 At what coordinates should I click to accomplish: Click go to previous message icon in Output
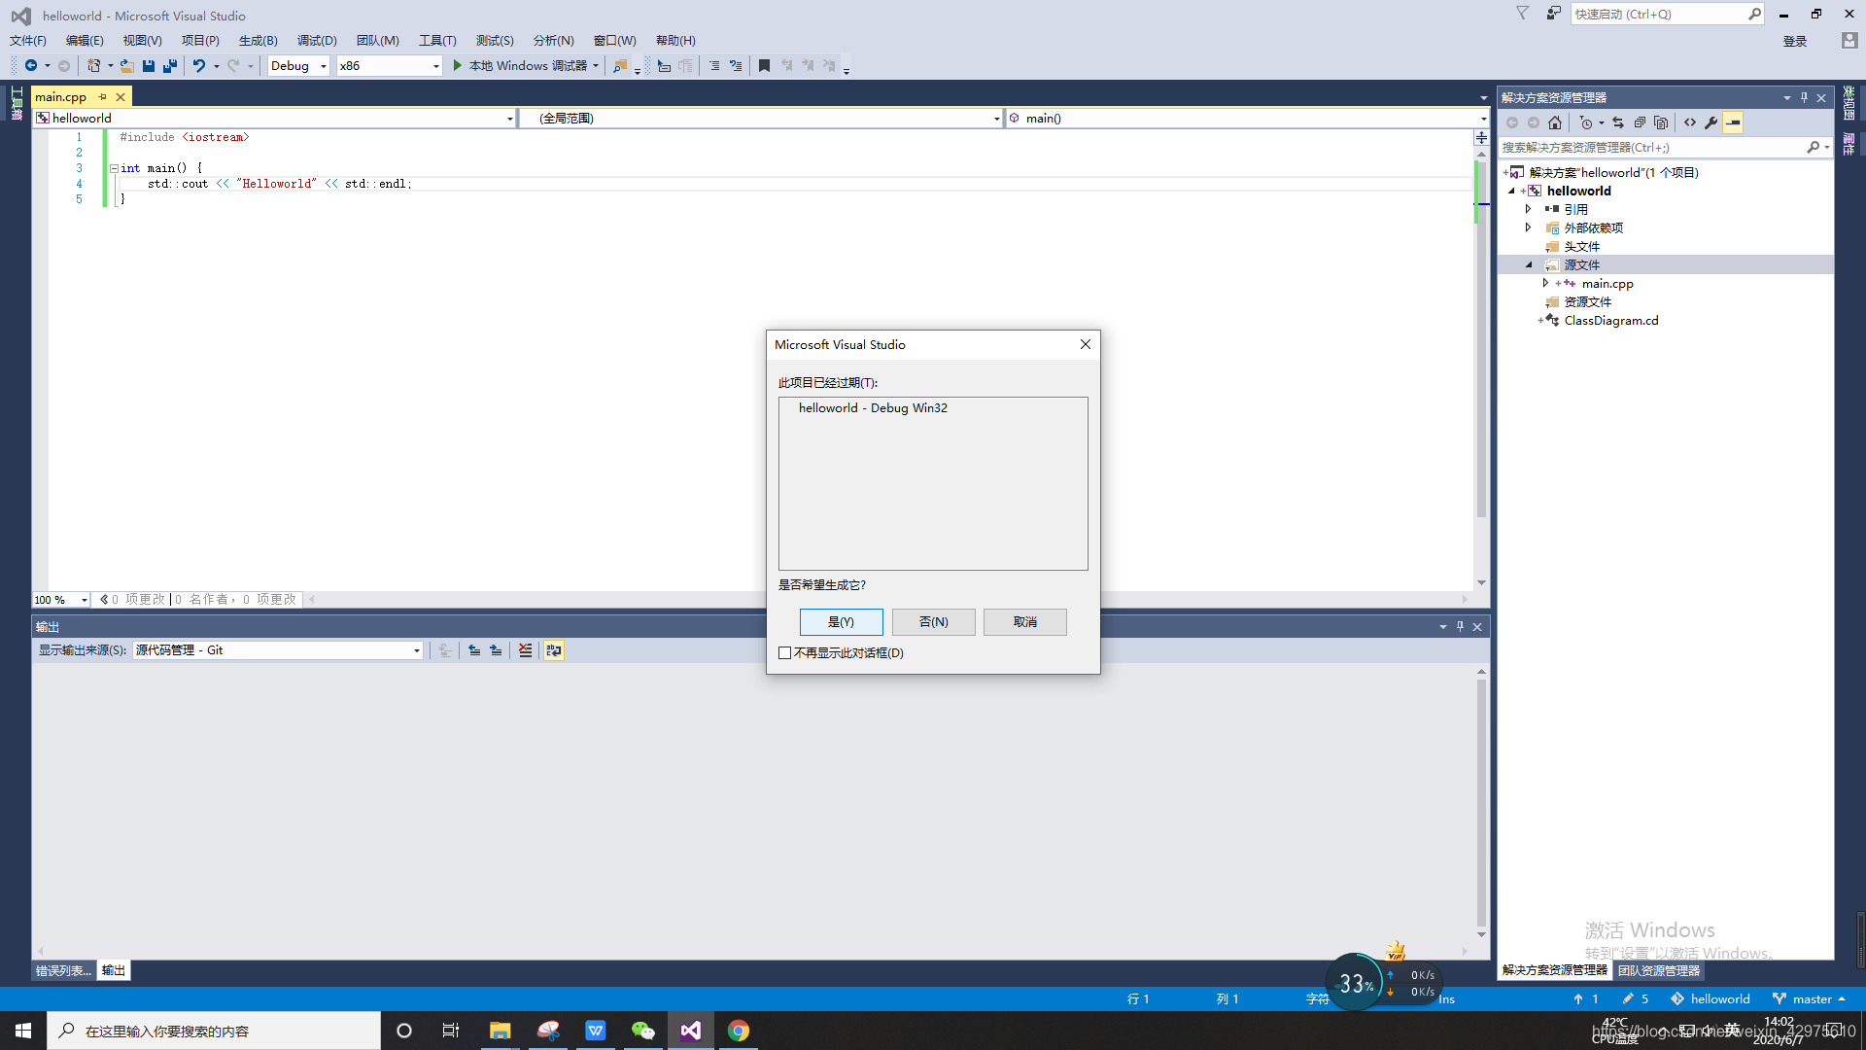[x=474, y=650]
